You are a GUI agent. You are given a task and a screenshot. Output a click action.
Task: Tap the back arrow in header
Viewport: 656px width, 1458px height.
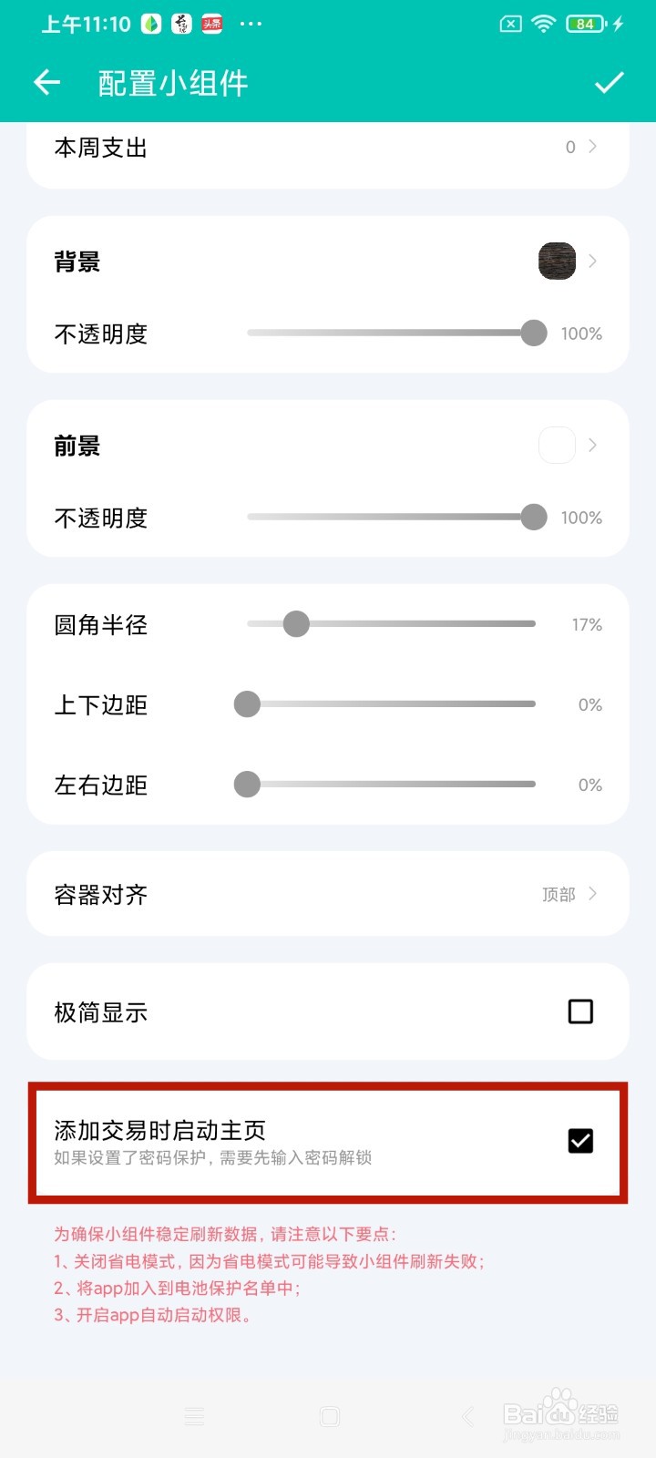(47, 83)
